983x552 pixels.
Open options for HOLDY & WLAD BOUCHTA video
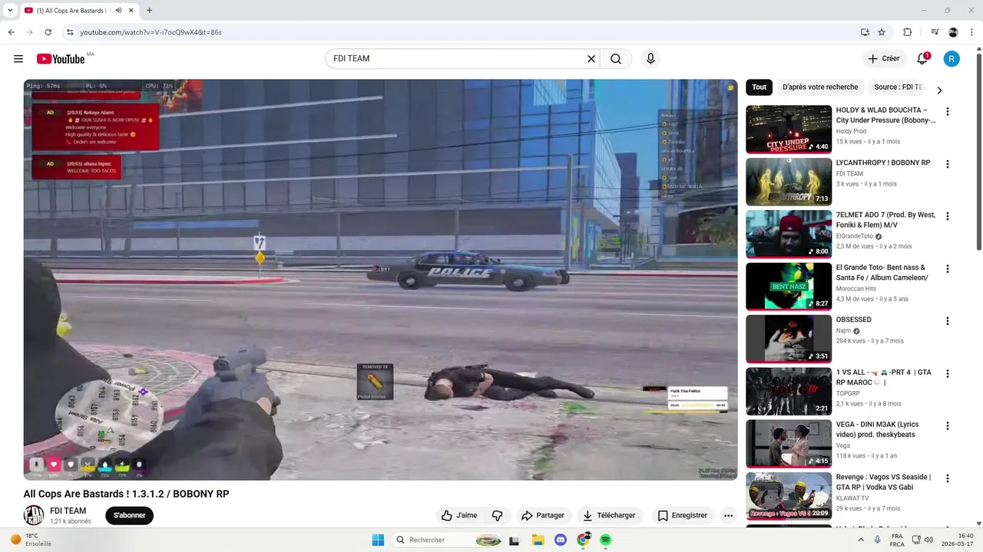point(947,112)
